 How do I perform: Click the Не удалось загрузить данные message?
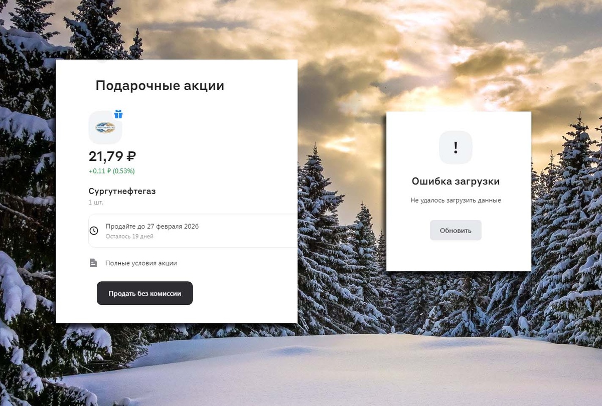pos(456,200)
